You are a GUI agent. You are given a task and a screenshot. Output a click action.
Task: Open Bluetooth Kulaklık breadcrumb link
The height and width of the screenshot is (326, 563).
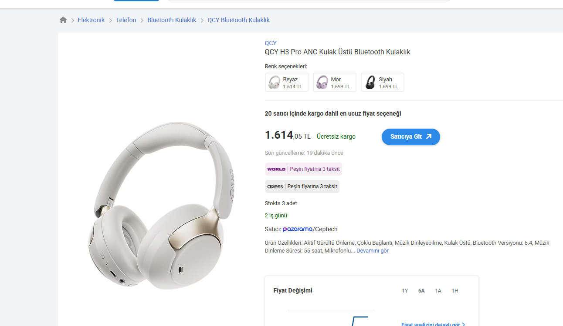click(x=172, y=20)
